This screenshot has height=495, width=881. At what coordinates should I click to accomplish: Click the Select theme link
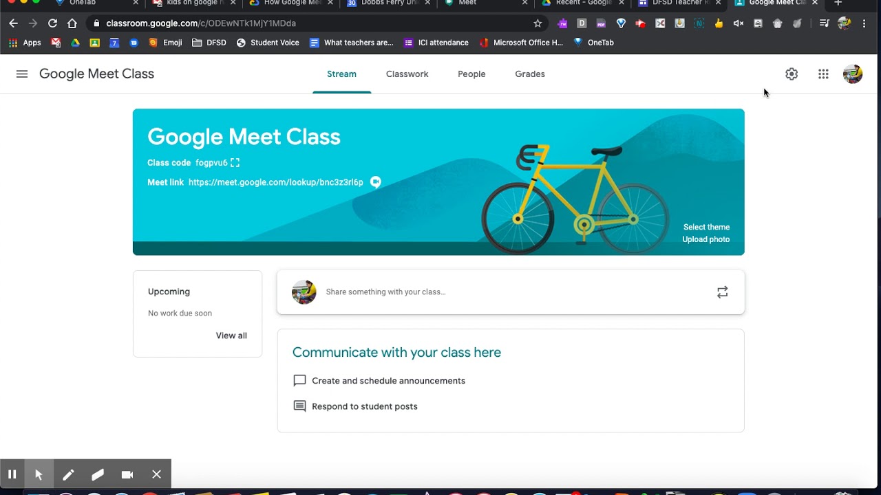click(x=706, y=227)
